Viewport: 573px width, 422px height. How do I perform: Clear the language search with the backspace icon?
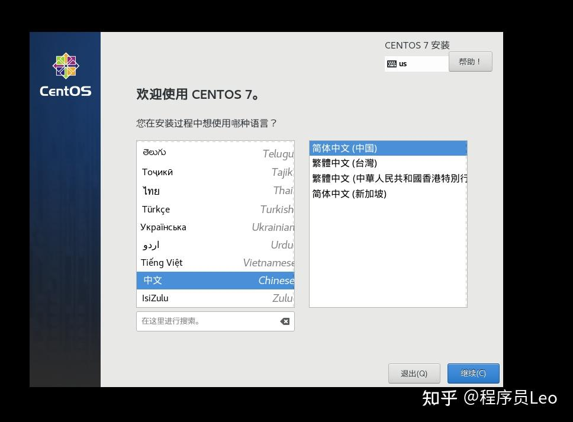point(285,321)
